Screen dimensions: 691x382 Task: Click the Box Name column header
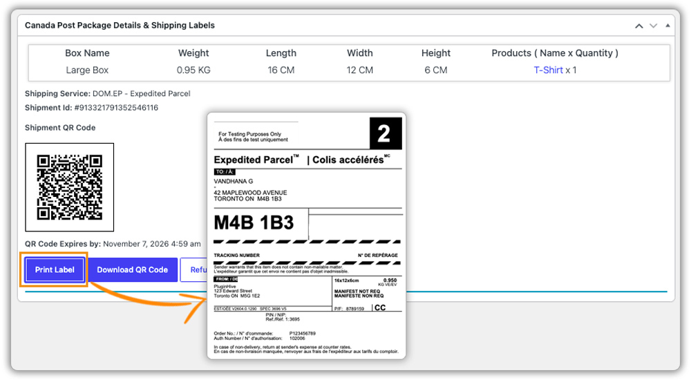coord(87,53)
